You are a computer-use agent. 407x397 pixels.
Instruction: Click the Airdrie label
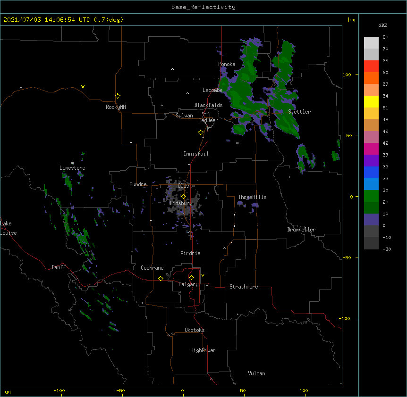190,253
